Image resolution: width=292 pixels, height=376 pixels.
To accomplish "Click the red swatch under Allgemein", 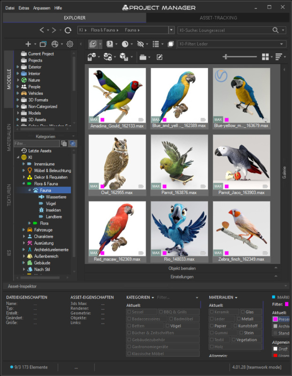I will point(275,356).
